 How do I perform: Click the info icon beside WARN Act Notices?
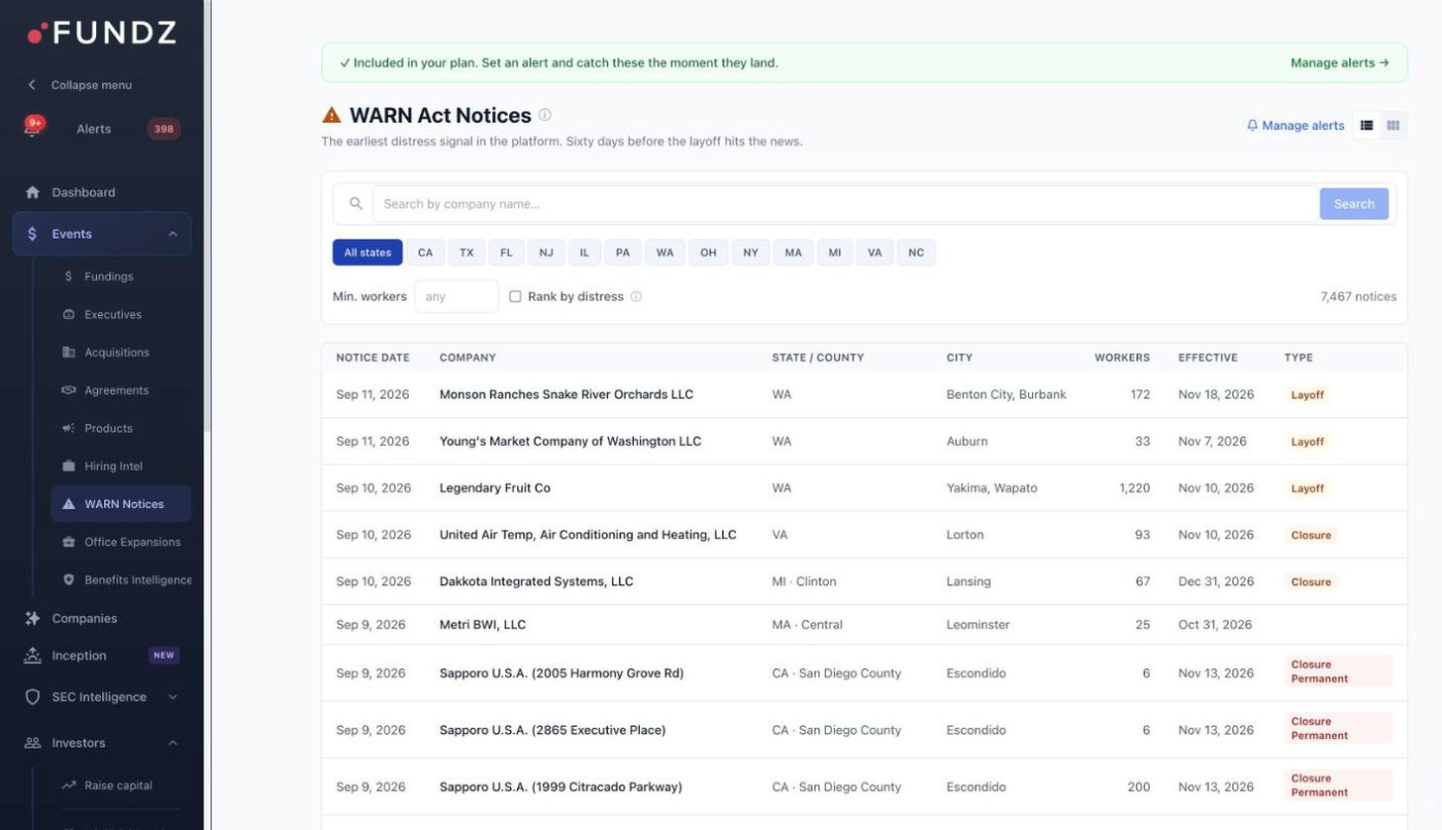pos(545,115)
